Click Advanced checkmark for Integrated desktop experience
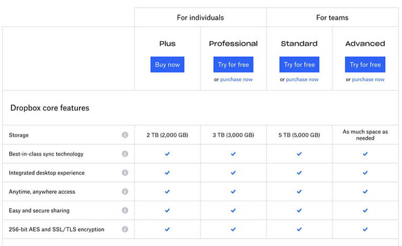The height and width of the screenshot is (246, 402). coord(365,173)
